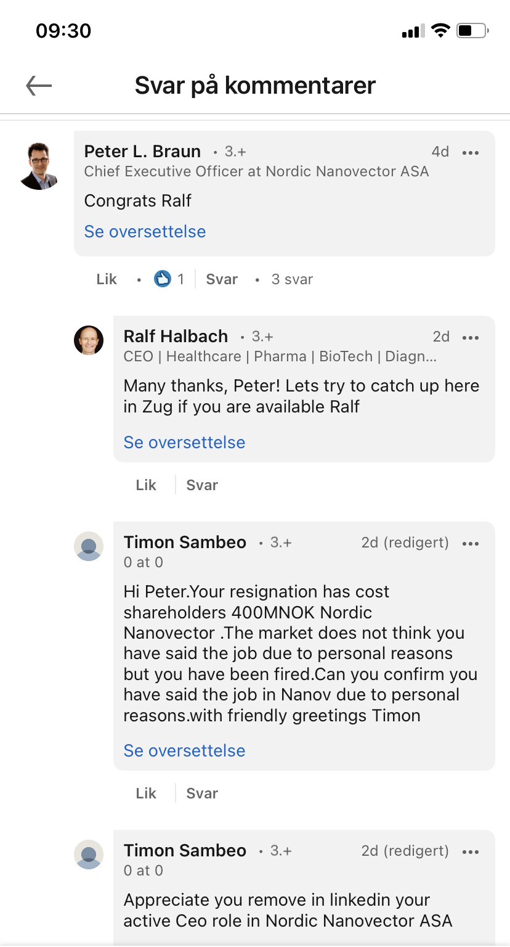Screen dimensions: 510x947
Task: Open three-dot menu on Ralf Halbach's reply
Action: point(470,337)
